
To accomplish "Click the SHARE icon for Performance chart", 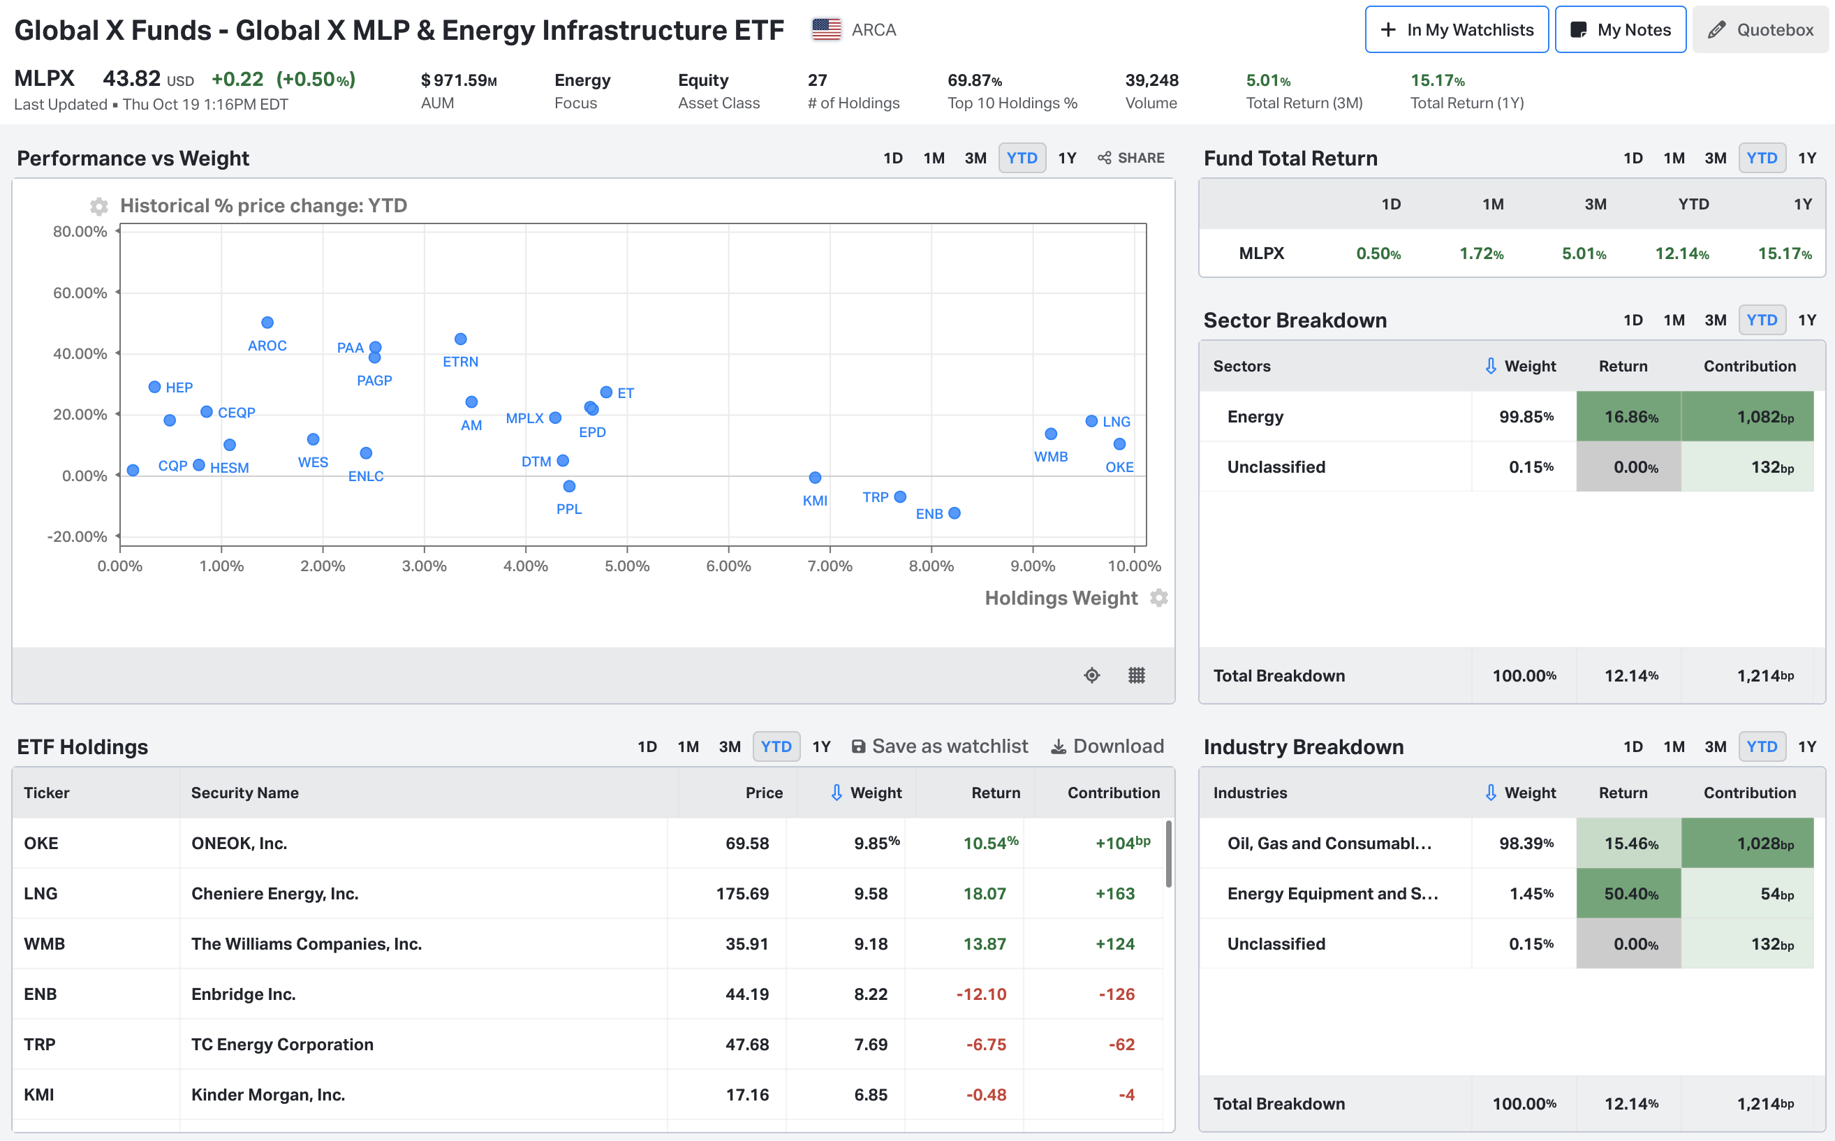I will (1131, 158).
